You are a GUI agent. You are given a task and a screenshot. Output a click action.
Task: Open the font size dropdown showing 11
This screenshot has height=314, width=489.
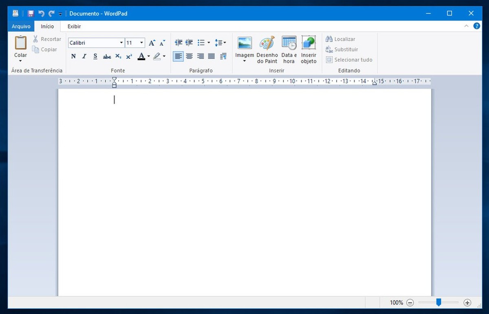(134, 42)
